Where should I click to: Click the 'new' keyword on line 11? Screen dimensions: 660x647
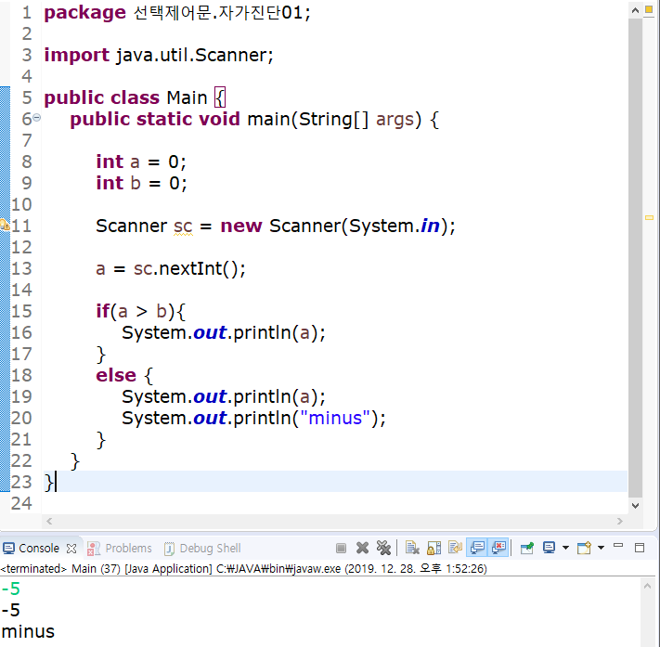click(241, 226)
